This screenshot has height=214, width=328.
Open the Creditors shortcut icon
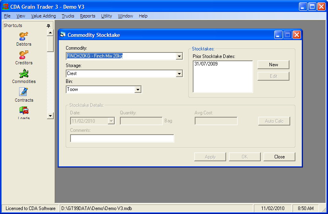pos(23,55)
